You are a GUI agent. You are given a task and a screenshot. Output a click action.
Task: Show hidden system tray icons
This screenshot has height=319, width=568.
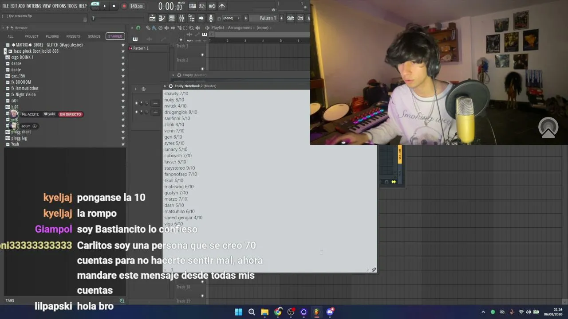(483, 312)
